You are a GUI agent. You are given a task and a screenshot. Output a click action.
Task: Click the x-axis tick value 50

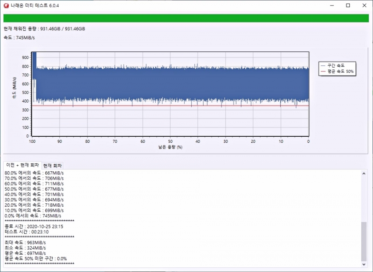tap(170, 141)
